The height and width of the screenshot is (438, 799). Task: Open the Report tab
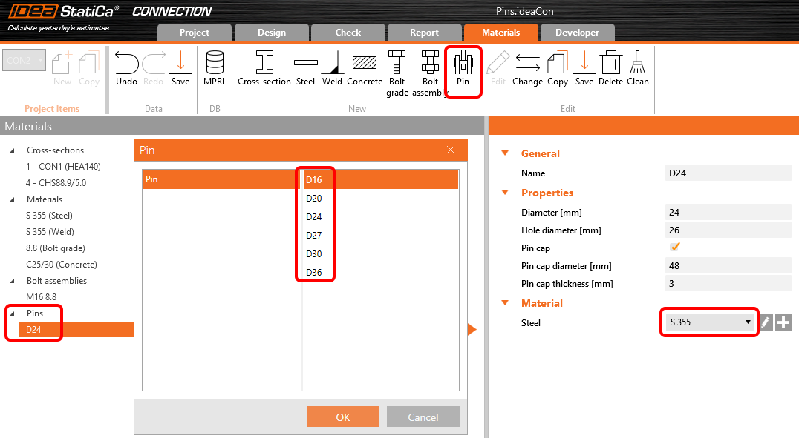[x=424, y=33]
